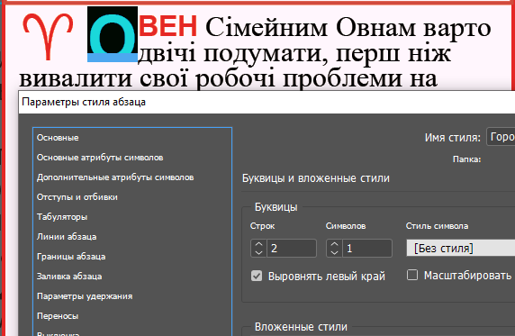This screenshot has height=336, width=515.
Task: Click the highlighted drop cap letter О
Action: tap(113, 34)
